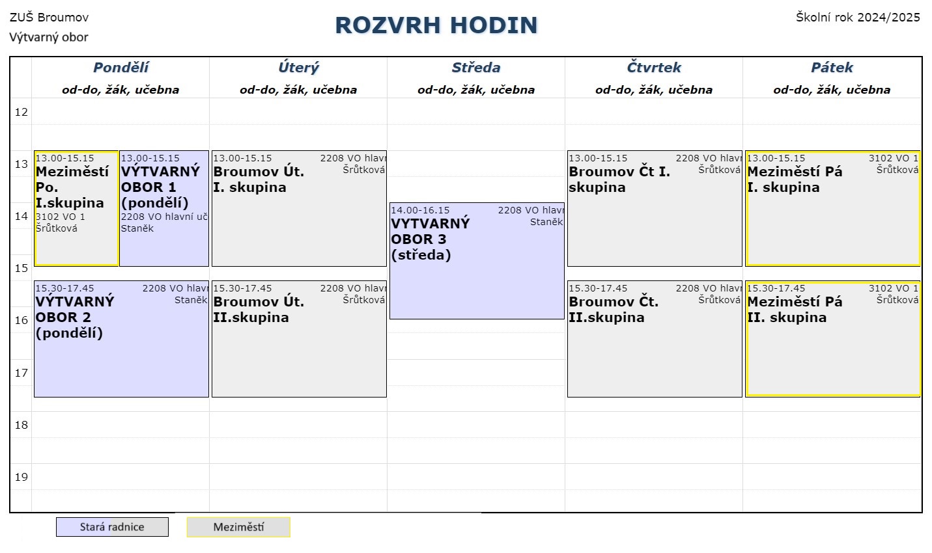Open VÝTVARNÝ OBOR 2 (pondělí) block
The image size is (932, 553).
pyautogui.click(x=121, y=339)
